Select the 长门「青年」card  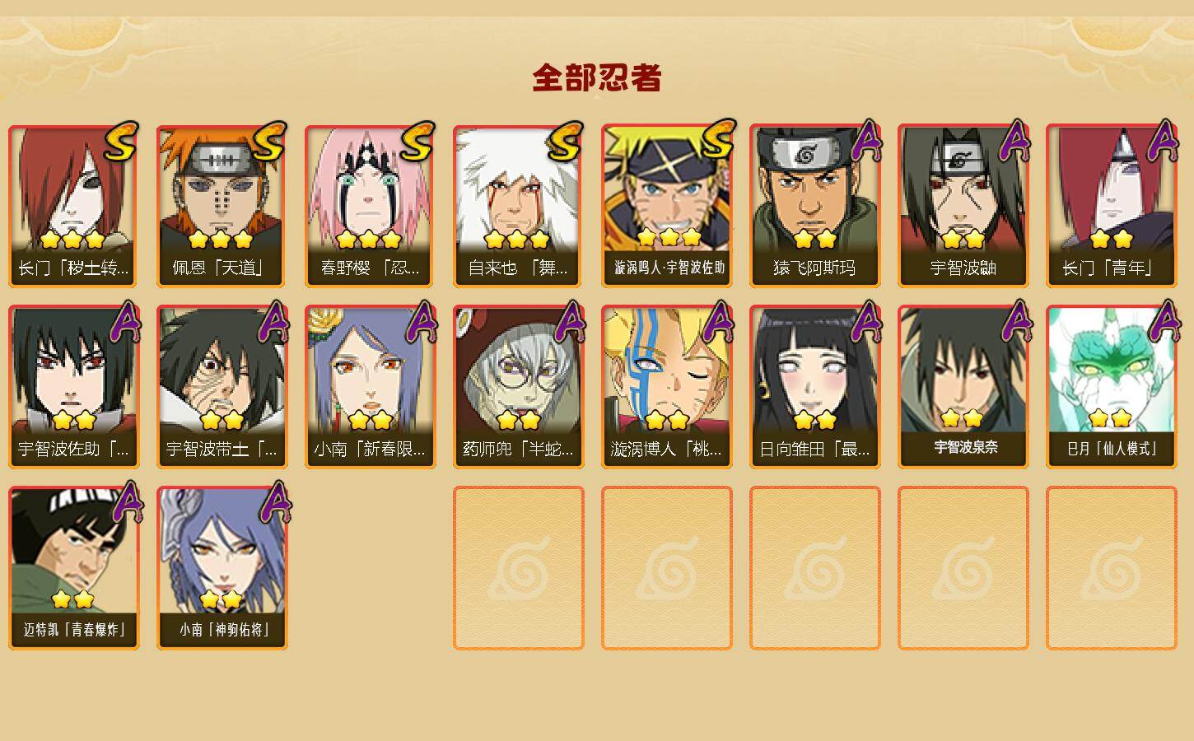(1111, 206)
